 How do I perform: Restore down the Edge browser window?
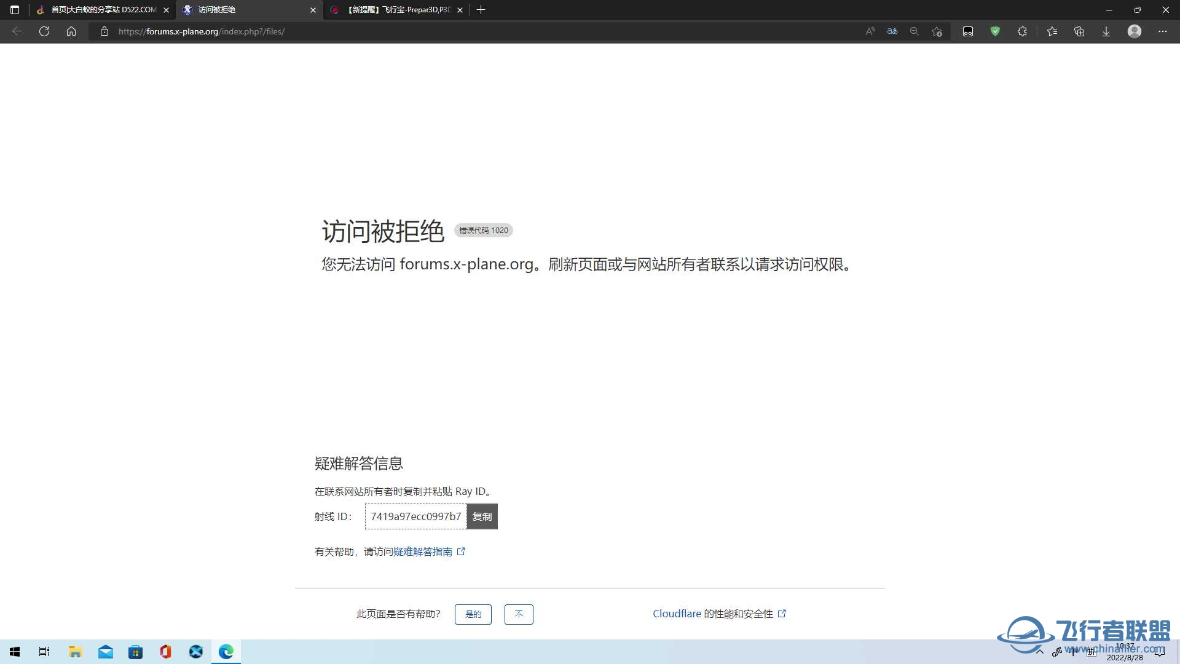coord(1138,10)
